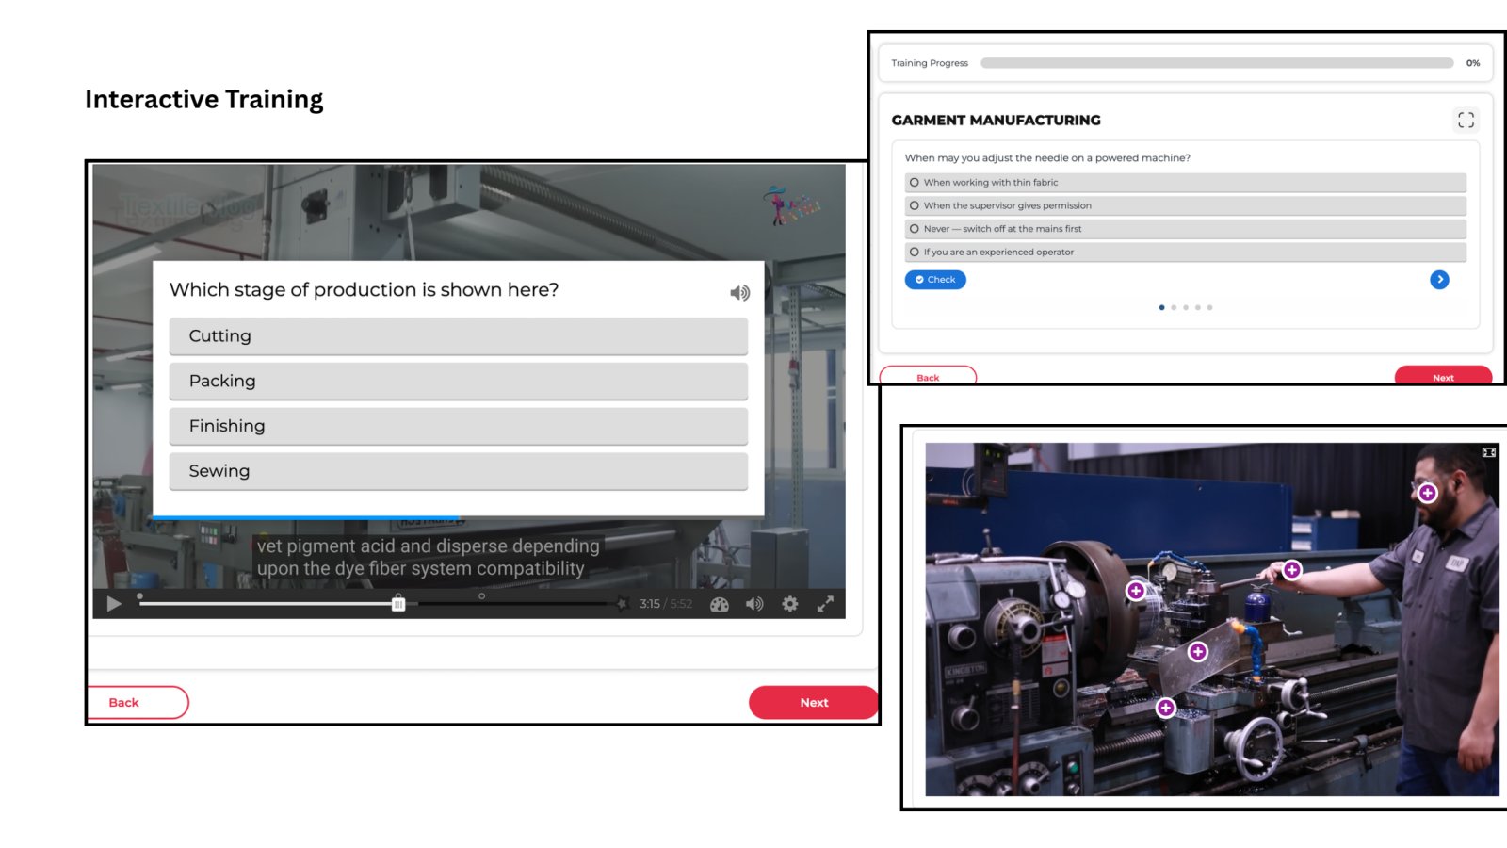Click the first dot marker at the timeline start
Image resolution: width=1507 pixels, height=848 pixels.
point(140,596)
